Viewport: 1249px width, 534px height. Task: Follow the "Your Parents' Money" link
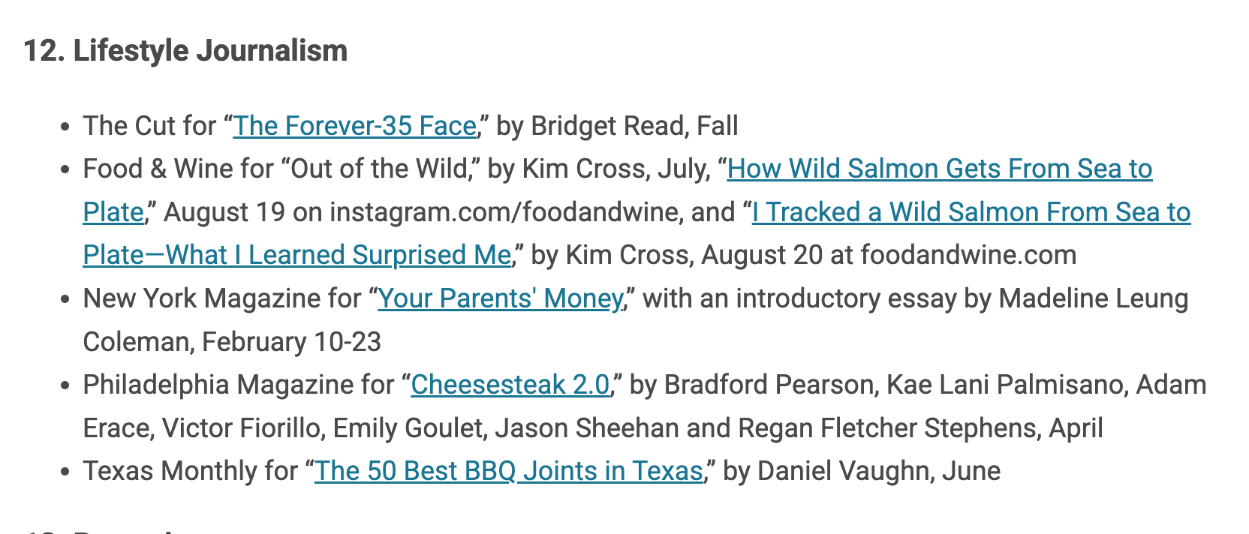(500, 299)
